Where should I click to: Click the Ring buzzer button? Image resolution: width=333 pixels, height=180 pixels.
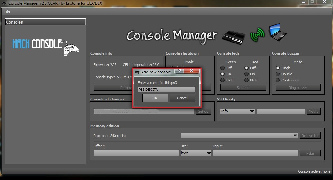tap(298, 88)
